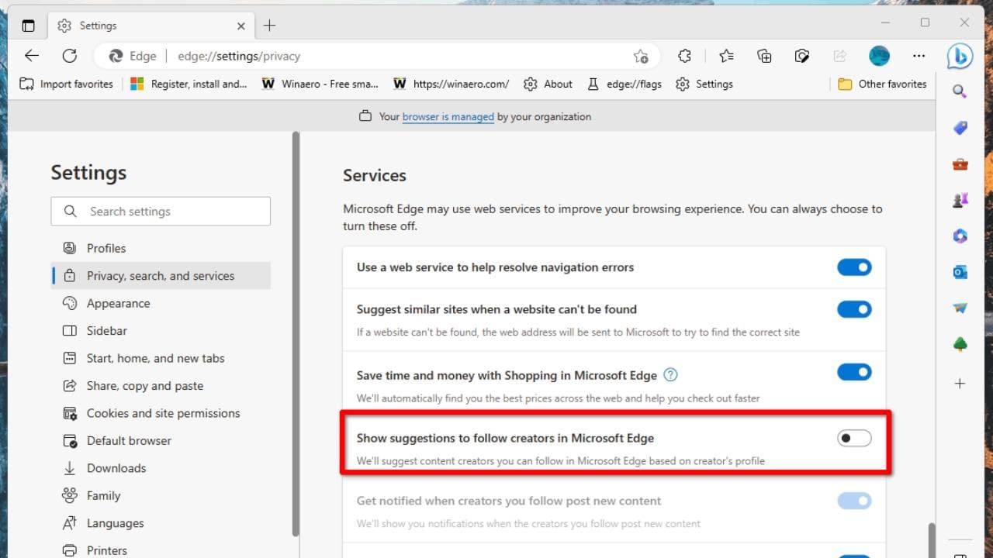Viewport: 993px width, 558px height.
Task: Select Privacy, search, and services
Action: pyautogui.click(x=161, y=276)
